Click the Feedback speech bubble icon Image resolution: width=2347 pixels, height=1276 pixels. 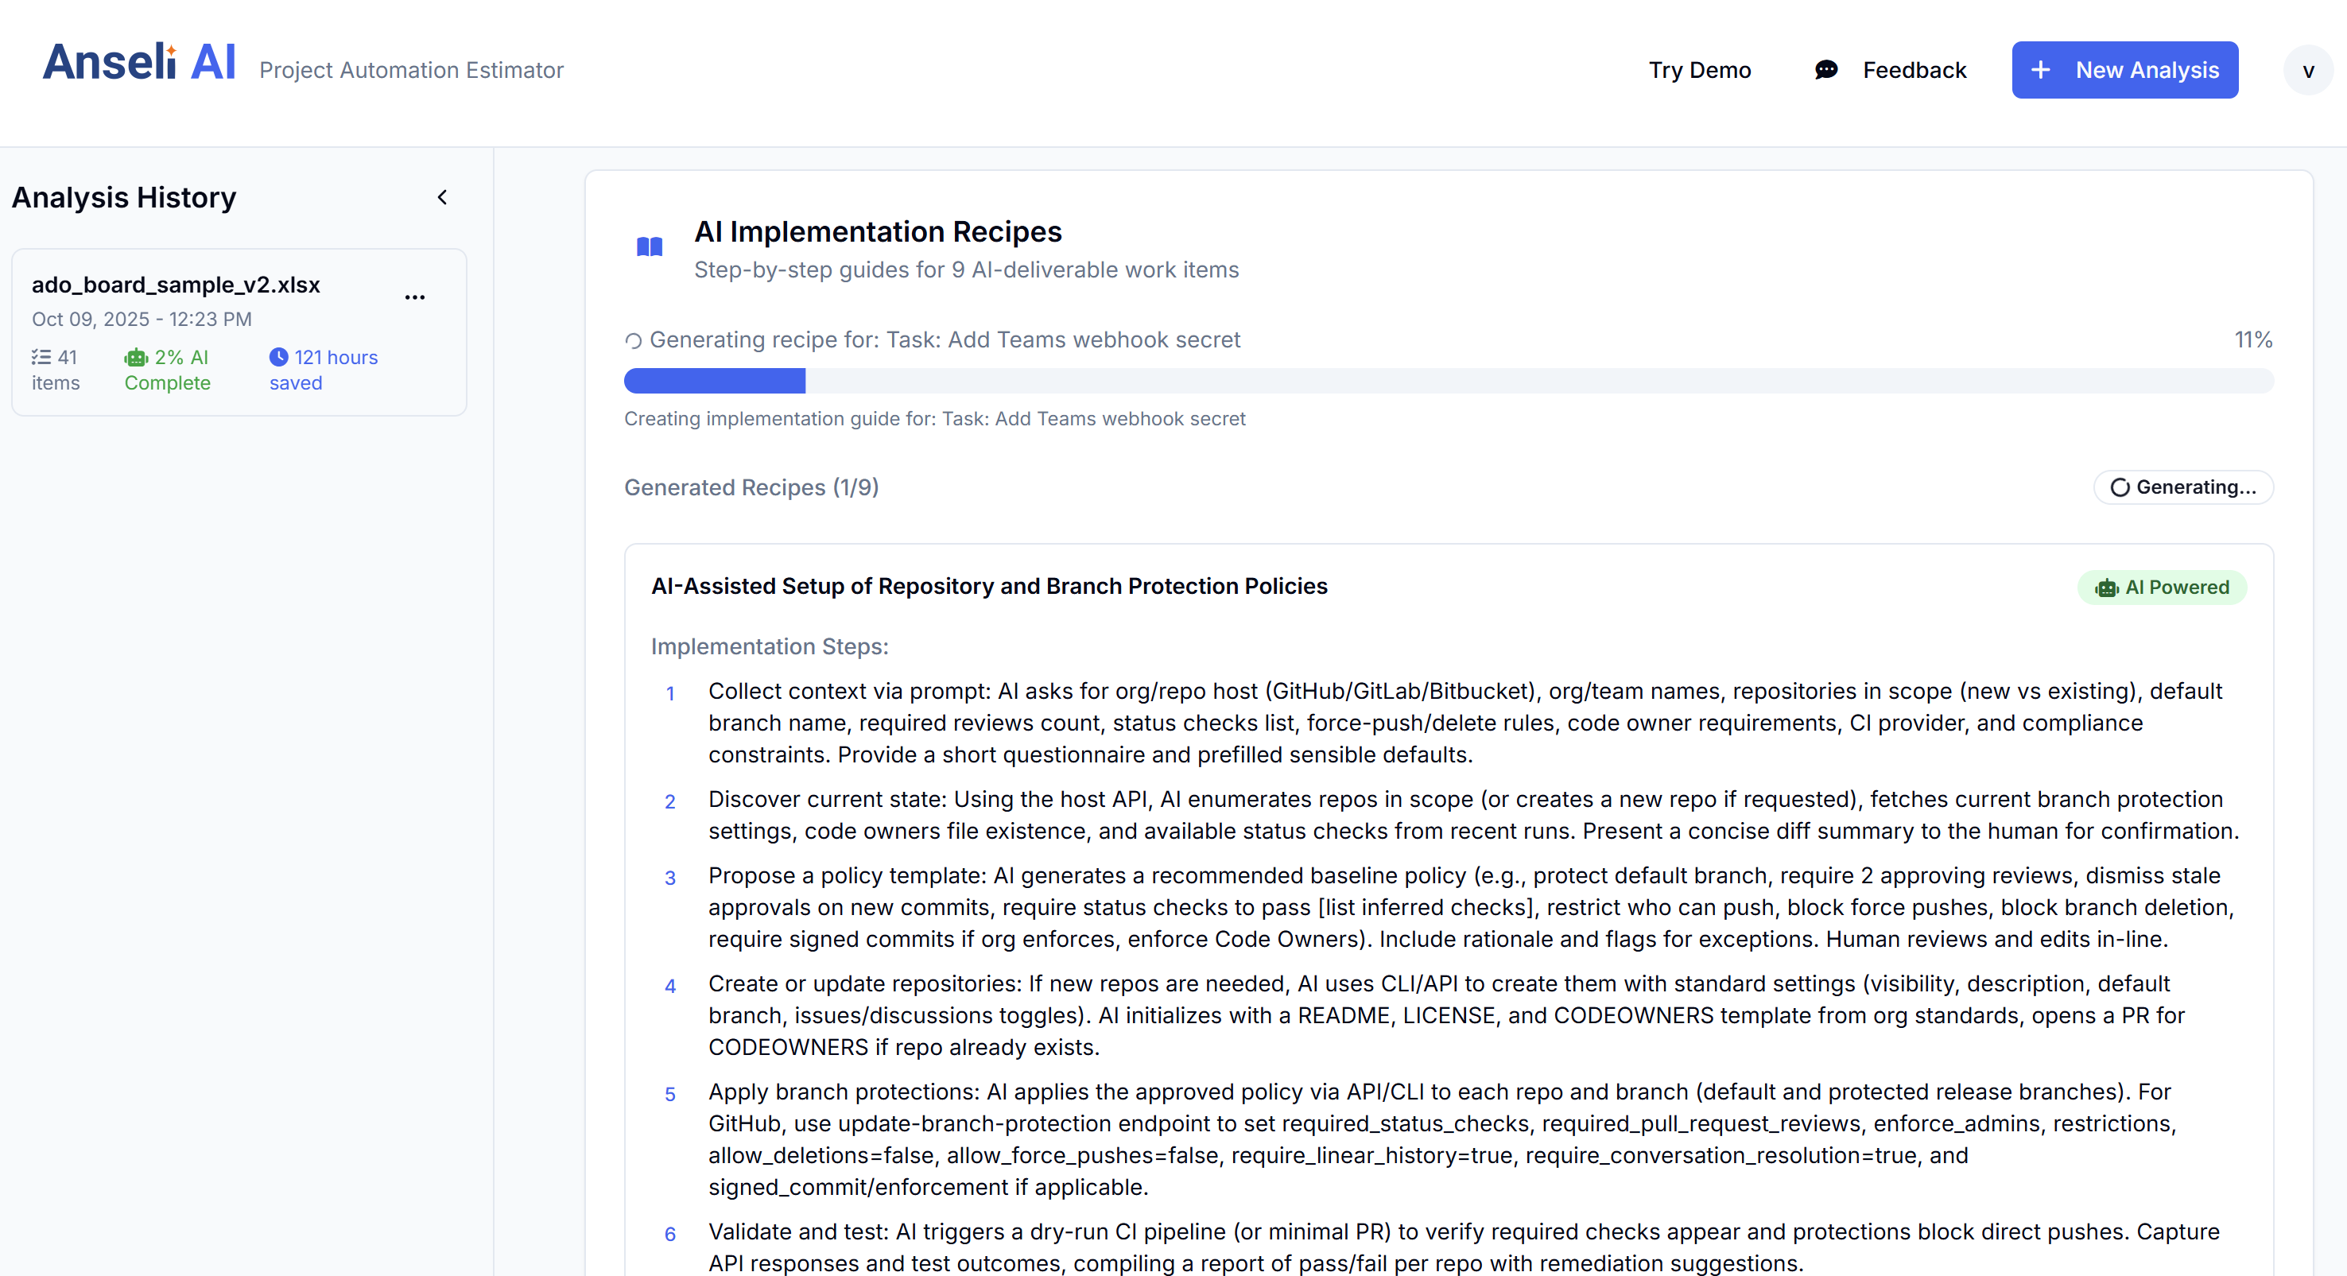tap(1826, 70)
